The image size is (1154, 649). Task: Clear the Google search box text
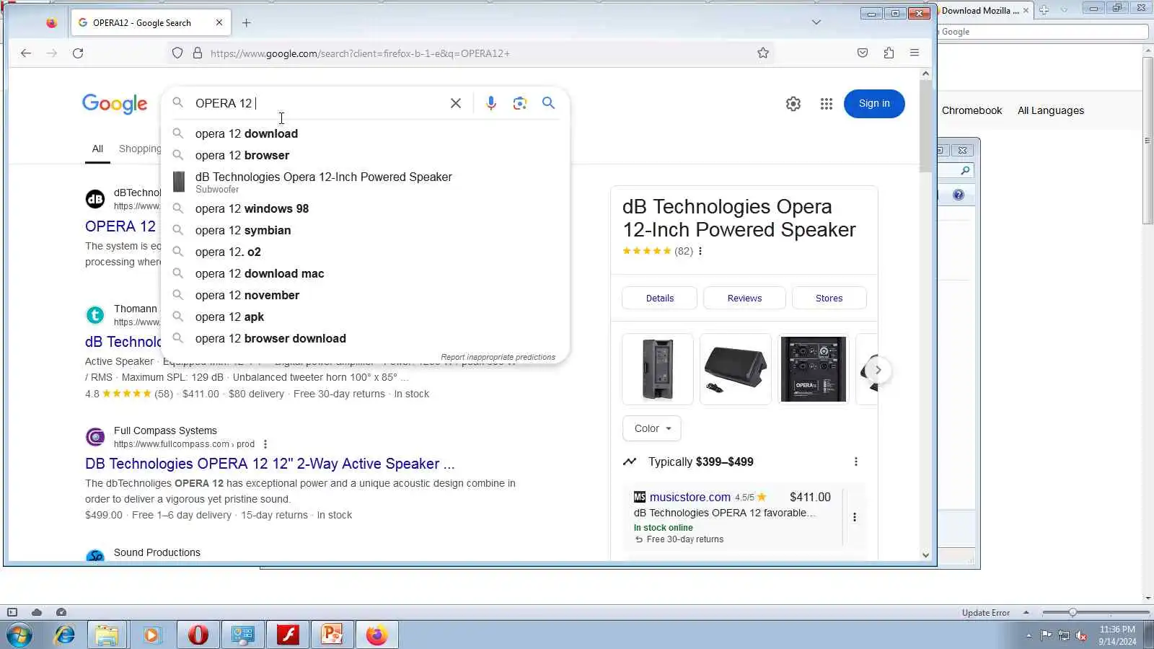coord(456,103)
